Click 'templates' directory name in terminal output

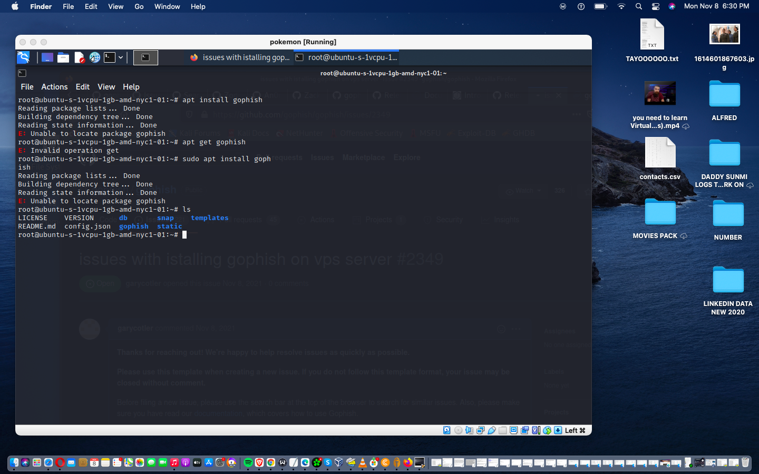click(209, 218)
